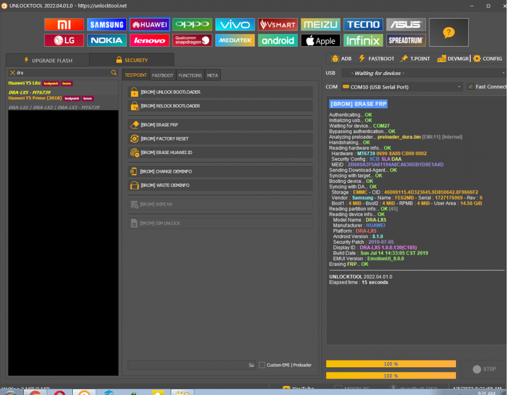Click [BROM] FACTORY RESET button
Image resolution: width=513 pixels, height=395 pixels.
tap(220, 138)
